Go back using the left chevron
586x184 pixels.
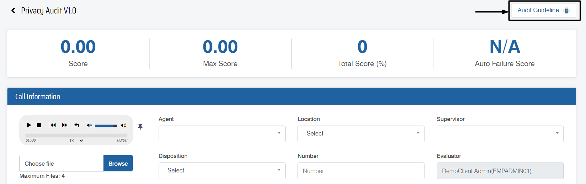(13, 11)
